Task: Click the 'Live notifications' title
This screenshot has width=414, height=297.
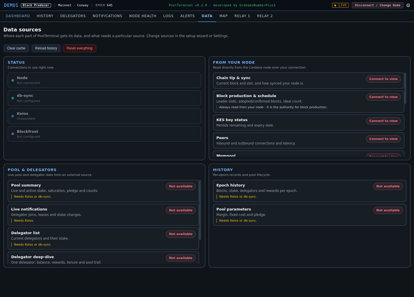Action: point(29,209)
